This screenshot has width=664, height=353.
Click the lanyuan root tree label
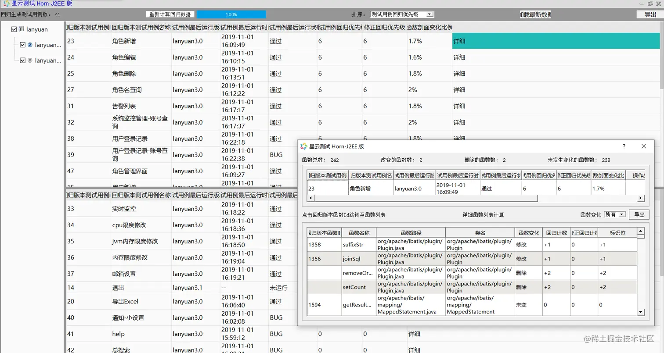pos(37,29)
